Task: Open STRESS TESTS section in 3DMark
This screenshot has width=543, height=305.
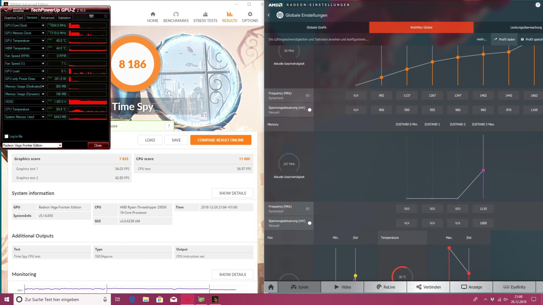Action: click(x=205, y=17)
